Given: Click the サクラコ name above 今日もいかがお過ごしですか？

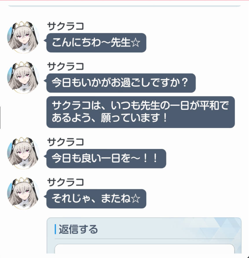Looking at the screenshot, I should pyautogui.click(x=65, y=67).
